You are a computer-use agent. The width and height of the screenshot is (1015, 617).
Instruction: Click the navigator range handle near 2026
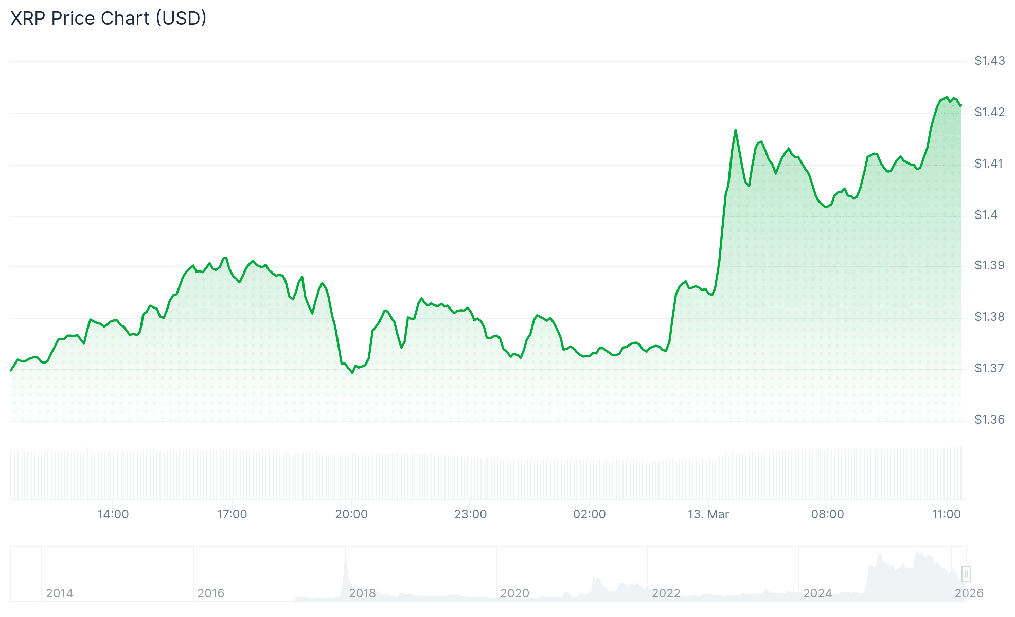pos(966,573)
